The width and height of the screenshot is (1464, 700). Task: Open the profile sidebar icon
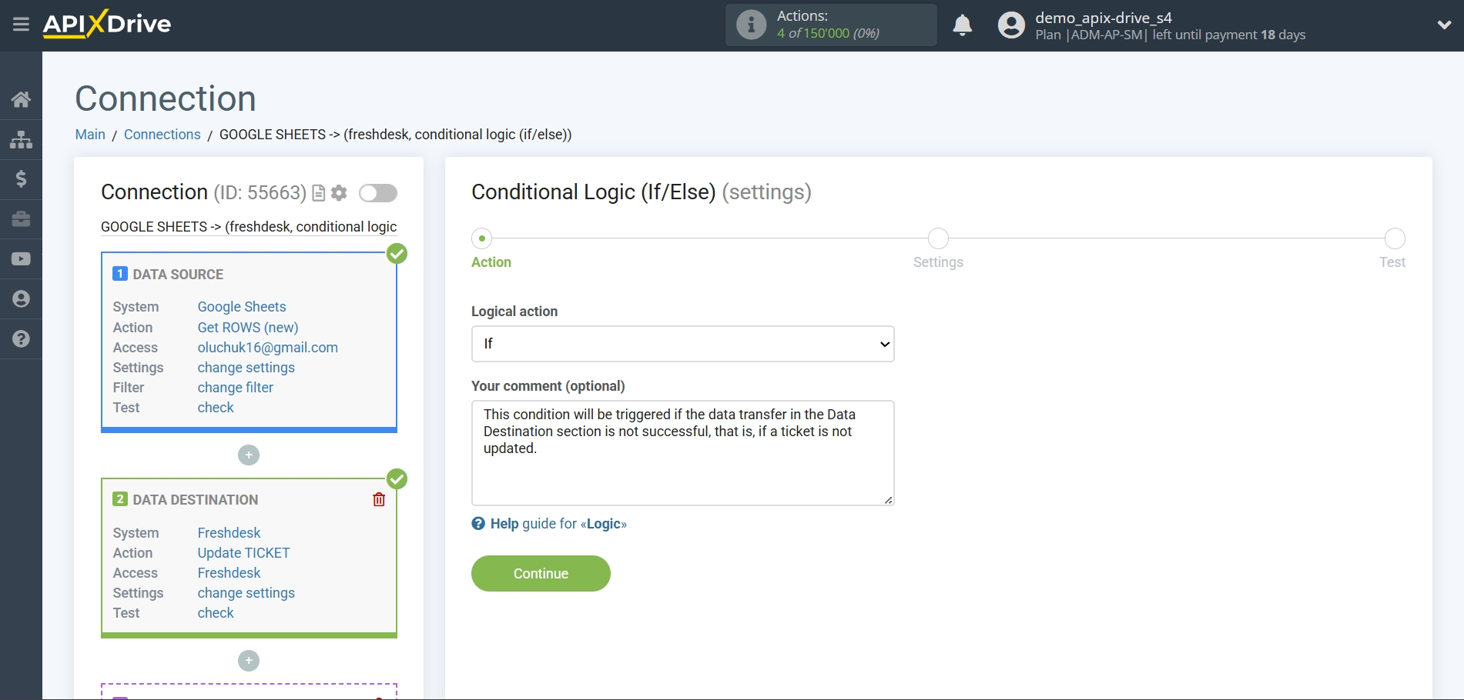[x=21, y=299]
